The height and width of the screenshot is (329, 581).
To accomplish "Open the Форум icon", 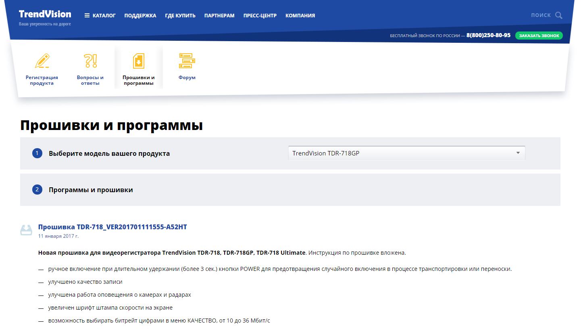I will [187, 61].
